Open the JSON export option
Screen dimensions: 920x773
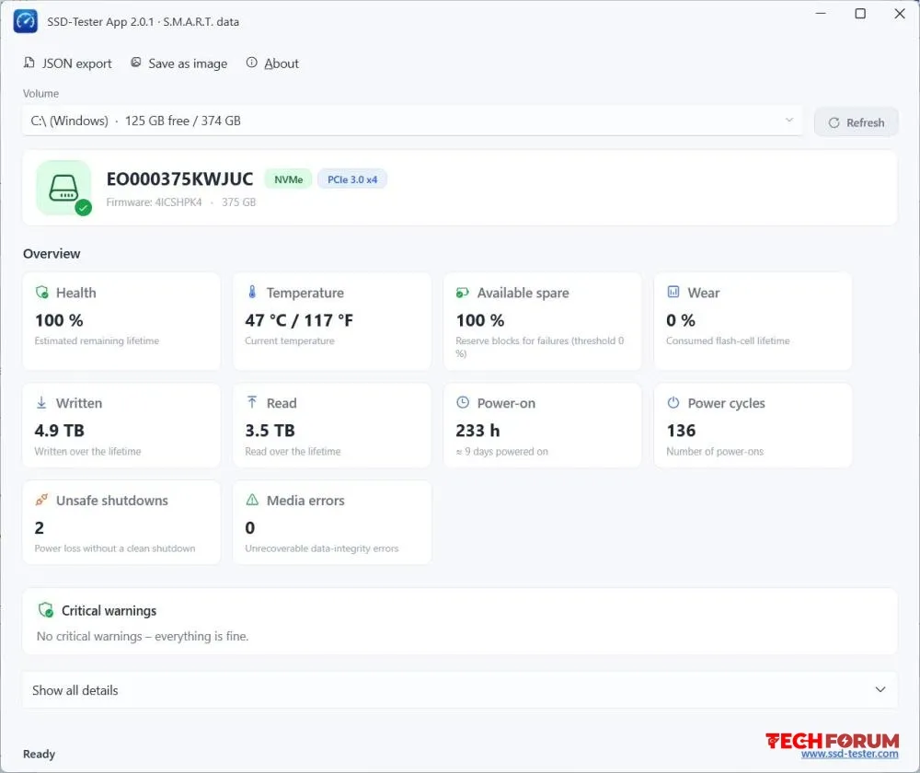click(x=67, y=63)
